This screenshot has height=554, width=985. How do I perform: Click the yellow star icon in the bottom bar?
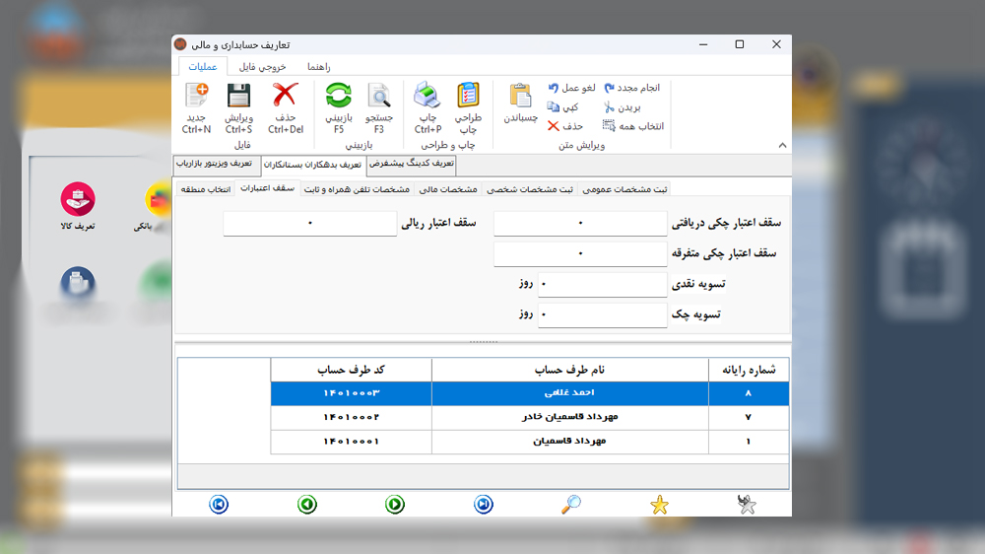[x=659, y=505]
